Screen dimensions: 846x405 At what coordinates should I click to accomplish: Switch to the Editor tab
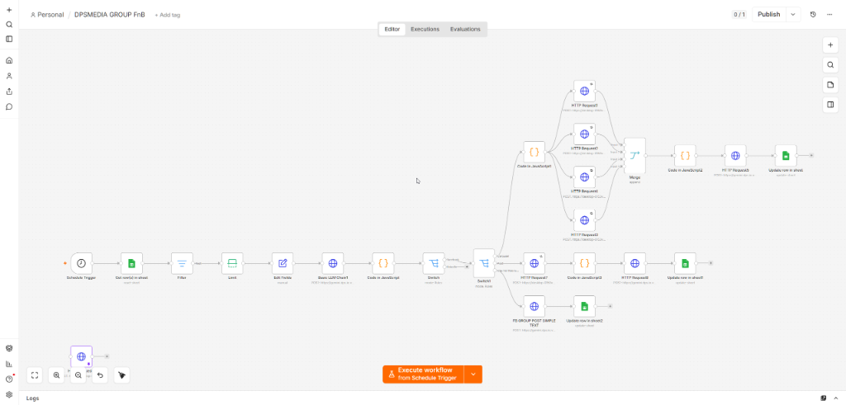tap(392, 29)
